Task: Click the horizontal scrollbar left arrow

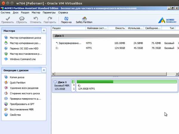Action: (53, 74)
